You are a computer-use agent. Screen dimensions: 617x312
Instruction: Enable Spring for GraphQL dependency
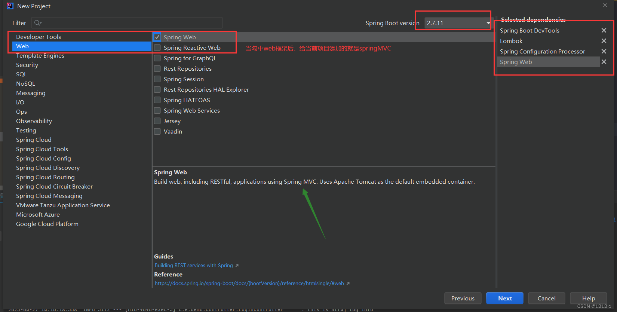pos(157,58)
